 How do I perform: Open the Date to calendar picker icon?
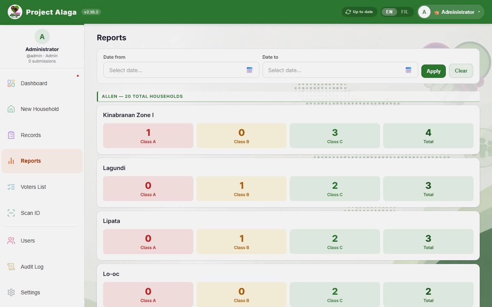[408, 70]
